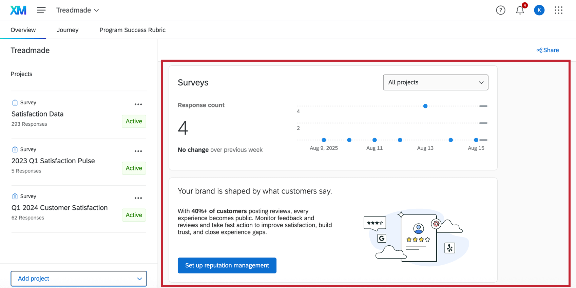Click the highest data point on chart
This screenshot has height=288, width=576.
coord(425,106)
